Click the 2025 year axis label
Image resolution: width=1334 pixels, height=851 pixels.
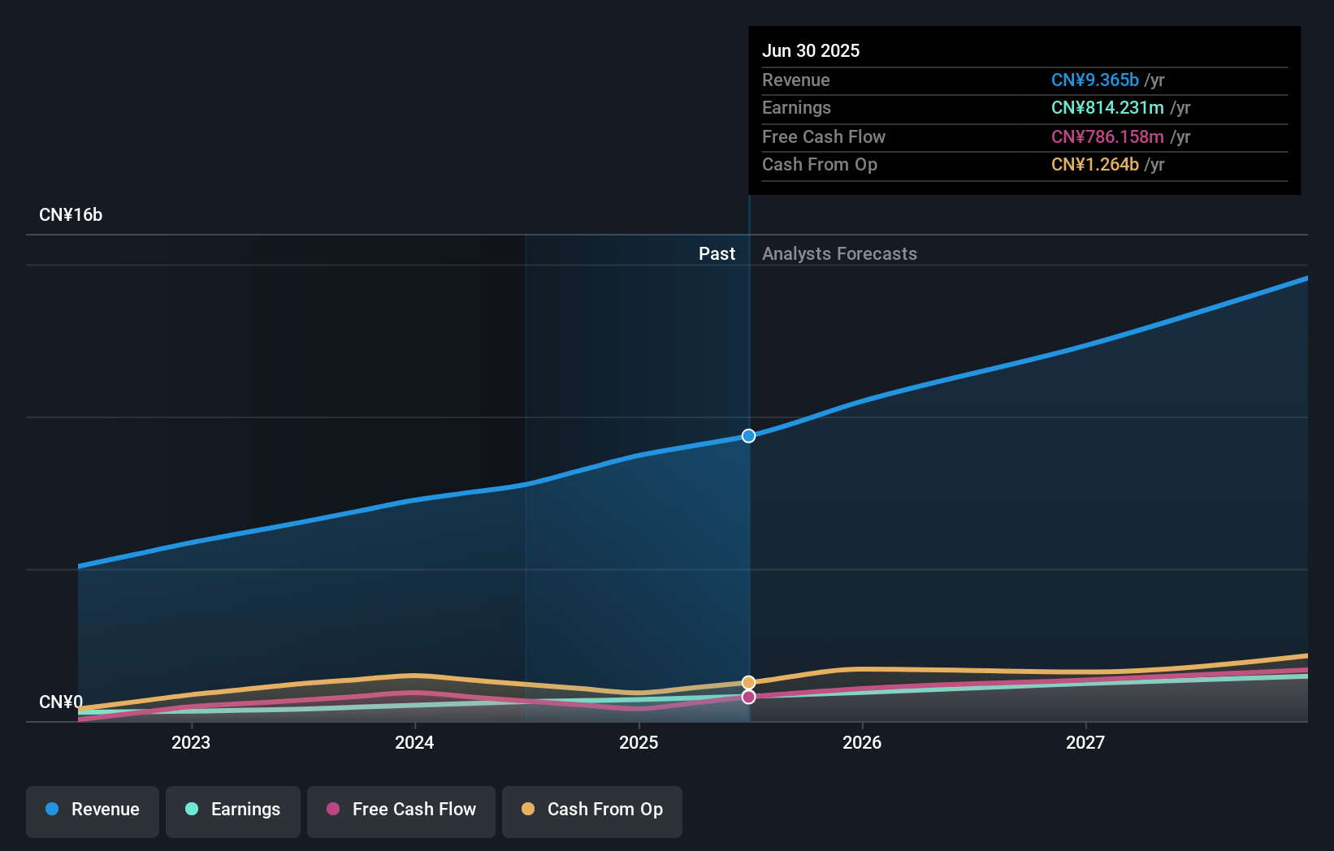(x=639, y=742)
